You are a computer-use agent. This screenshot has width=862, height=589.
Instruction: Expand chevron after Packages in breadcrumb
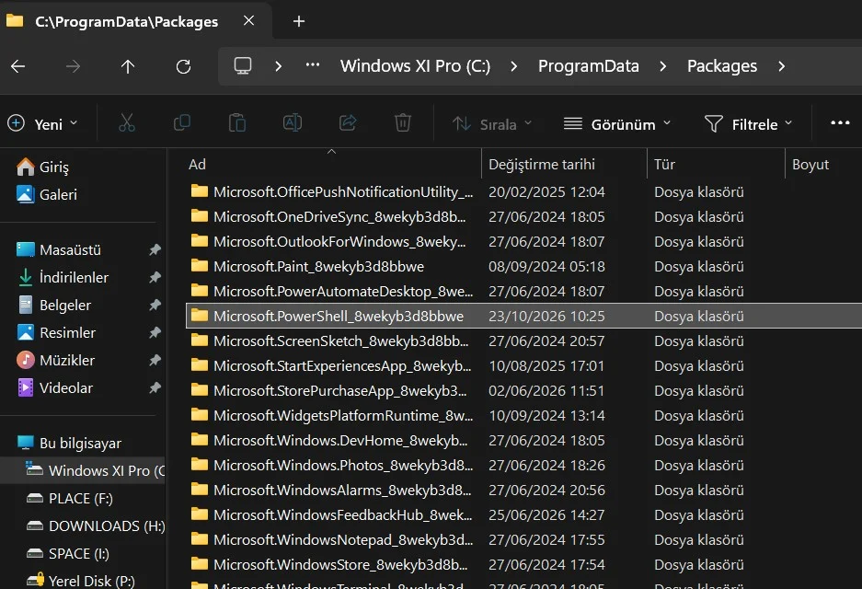pos(782,66)
